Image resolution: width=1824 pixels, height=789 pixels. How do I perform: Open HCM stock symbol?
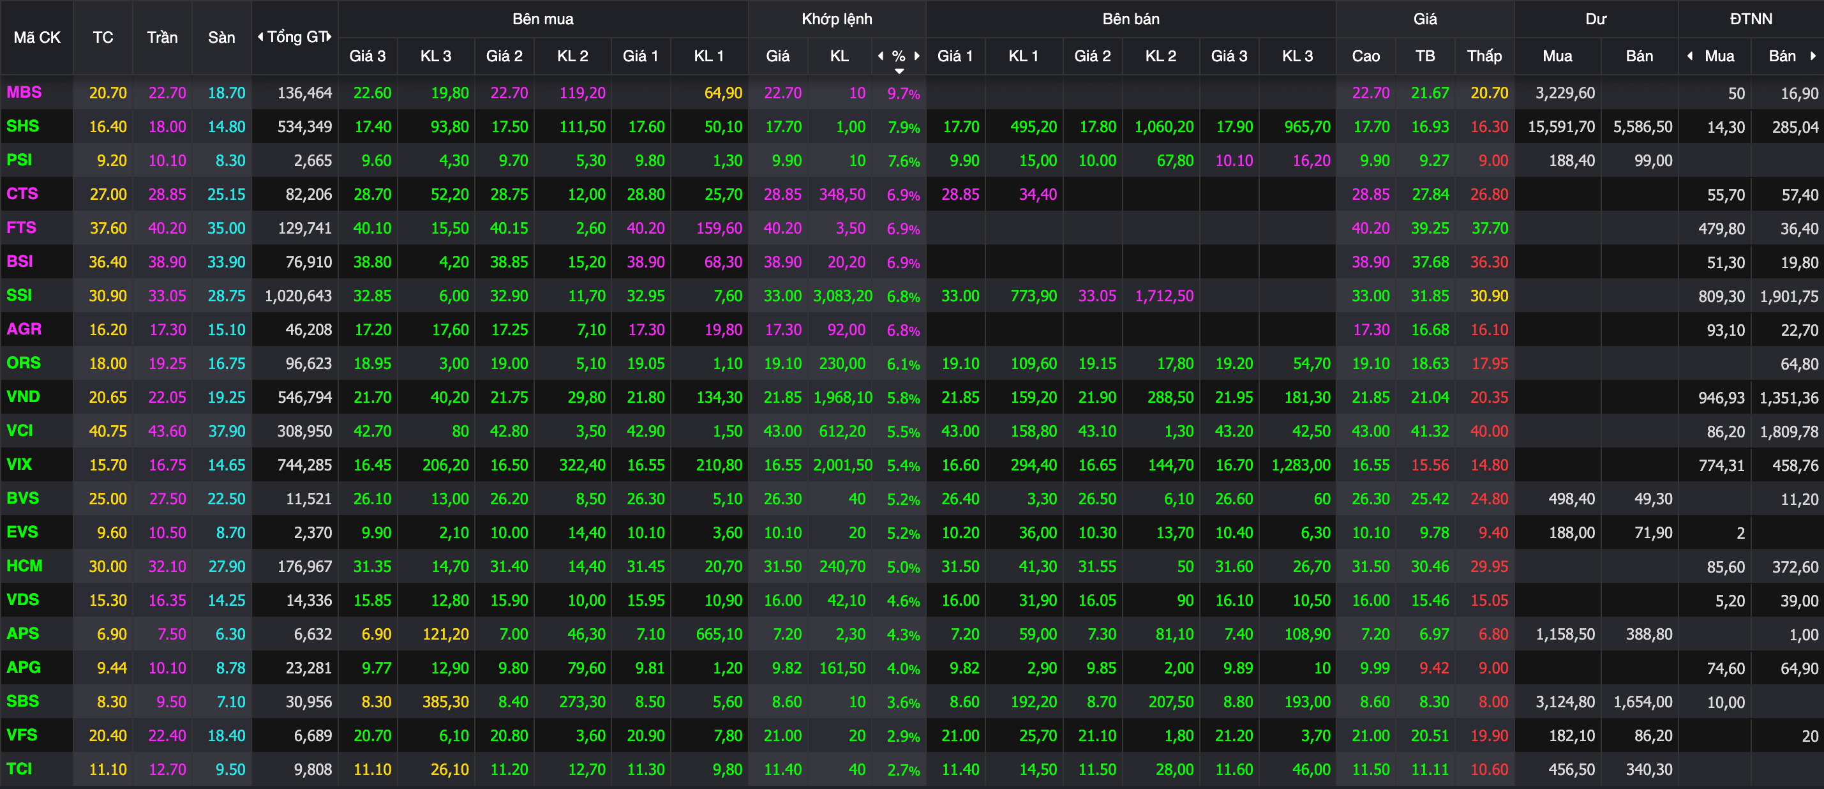coord(25,566)
